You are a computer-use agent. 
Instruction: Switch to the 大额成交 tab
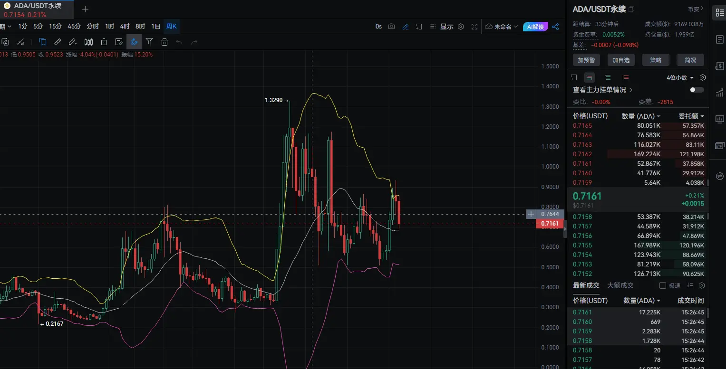620,285
